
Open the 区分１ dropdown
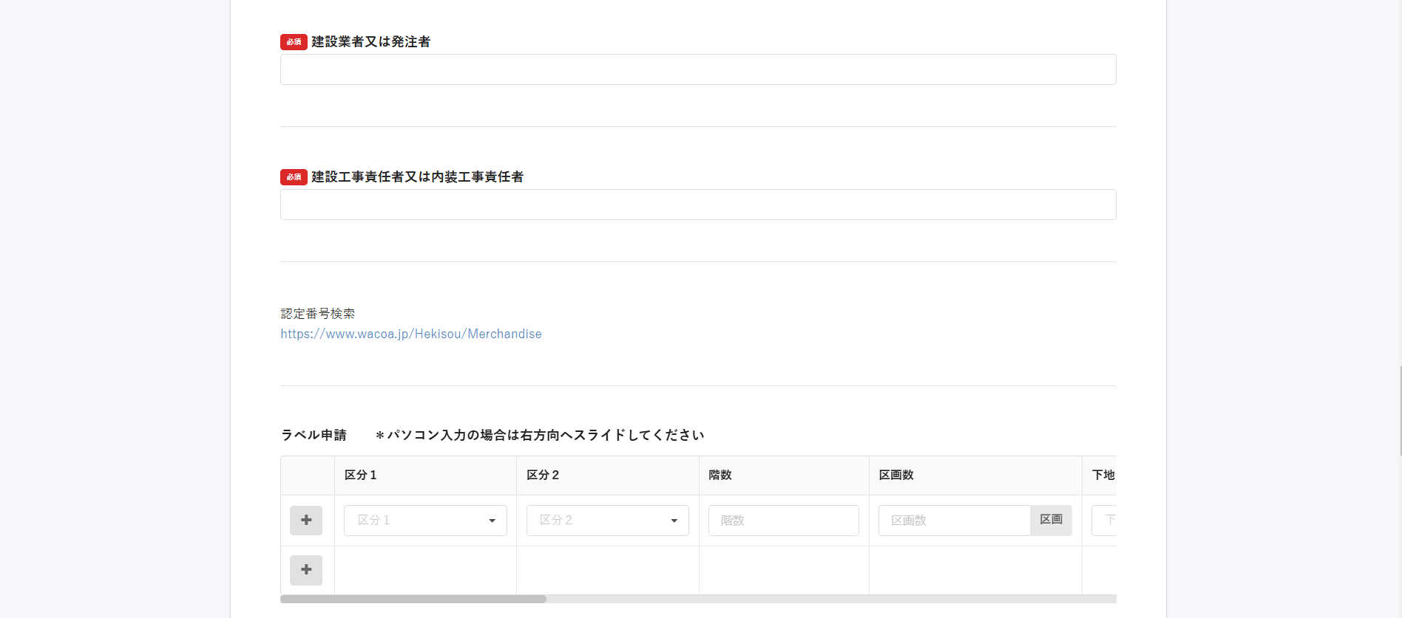pyautogui.click(x=425, y=521)
